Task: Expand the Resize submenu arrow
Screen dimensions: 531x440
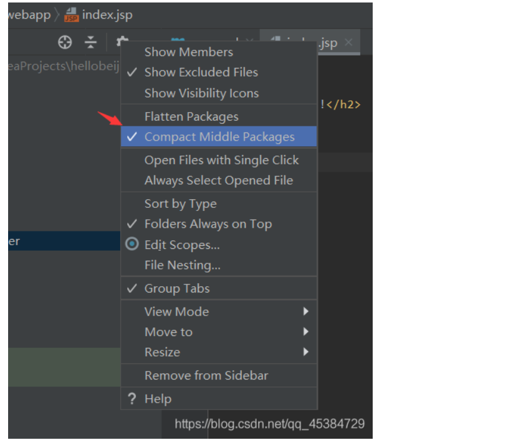Action: [305, 352]
